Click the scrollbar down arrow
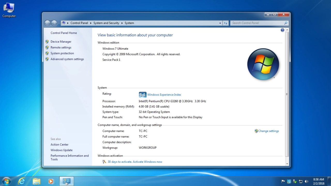The height and width of the screenshot is (186, 331). pyautogui.click(x=287, y=164)
